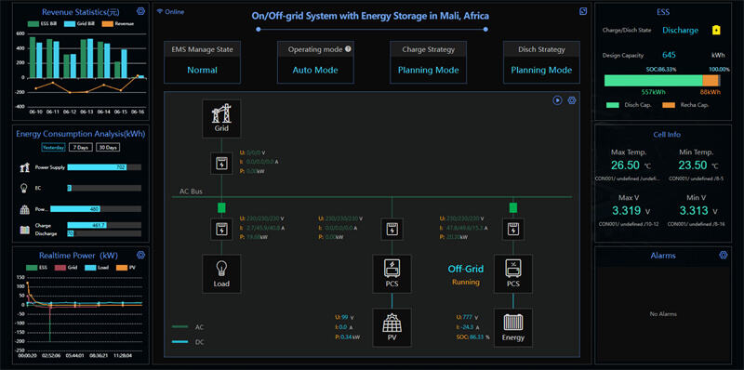Toggle Load legend in Realtime Power chart
Screen dimensions: 744x370
coord(98,268)
